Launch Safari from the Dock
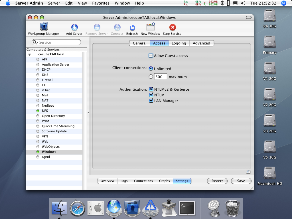 (77, 208)
